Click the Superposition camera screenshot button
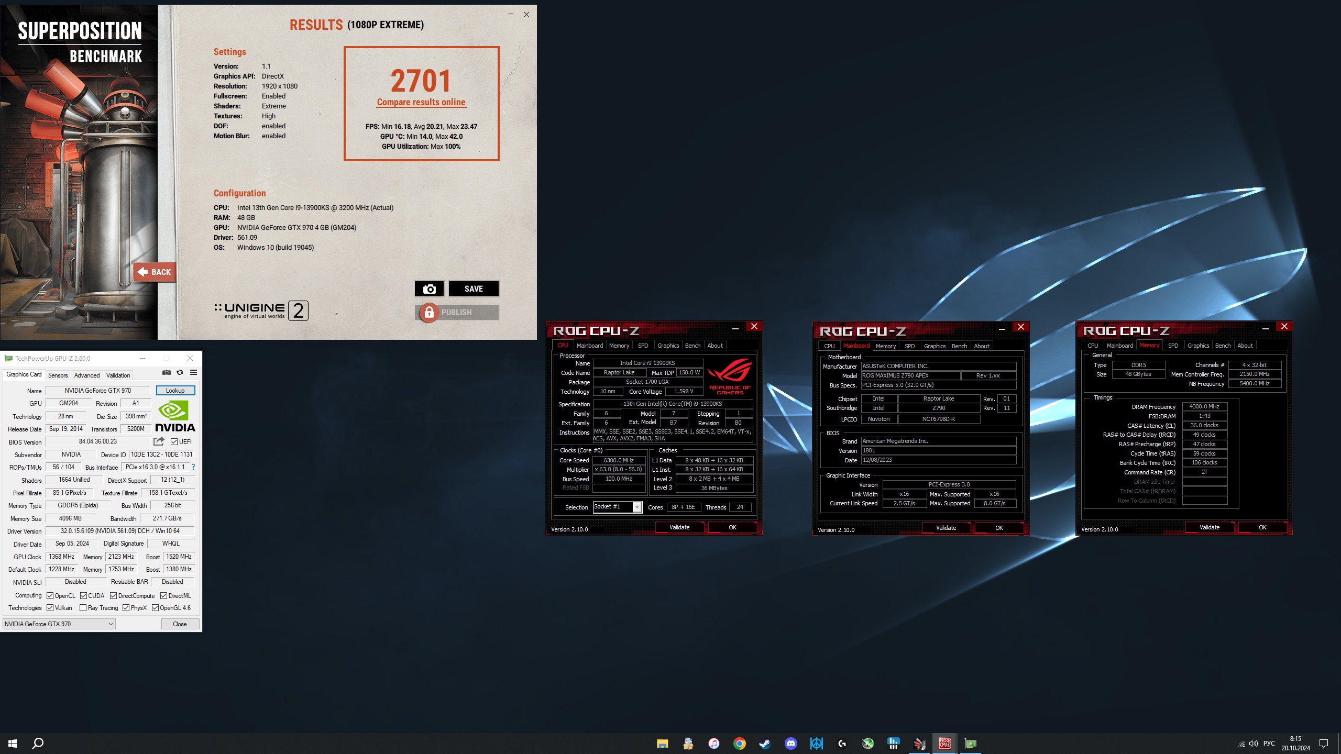 pyautogui.click(x=429, y=289)
